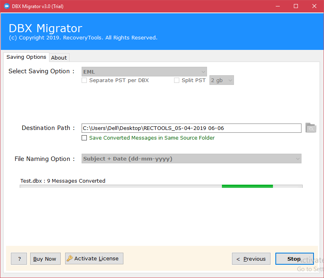Check Save Converted Messages in Same Source Folder
This screenshot has height=278, width=324.
tap(84, 138)
